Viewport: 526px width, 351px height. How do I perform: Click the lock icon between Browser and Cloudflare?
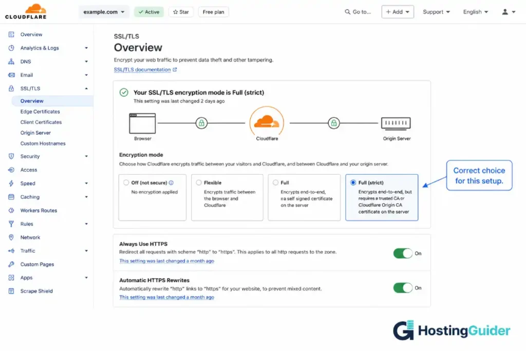(201, 123)
